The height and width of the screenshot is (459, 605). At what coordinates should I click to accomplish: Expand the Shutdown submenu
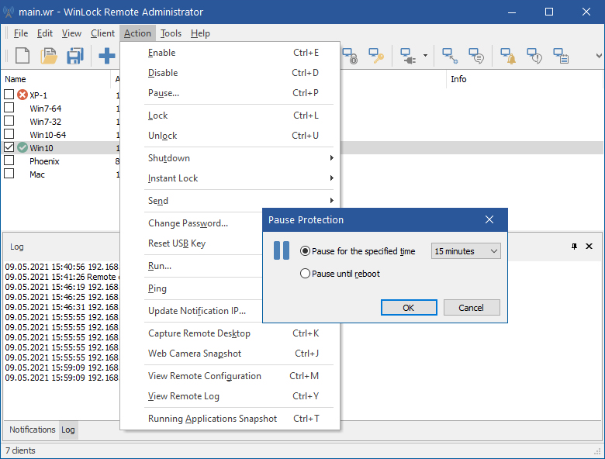click(240, 158)
